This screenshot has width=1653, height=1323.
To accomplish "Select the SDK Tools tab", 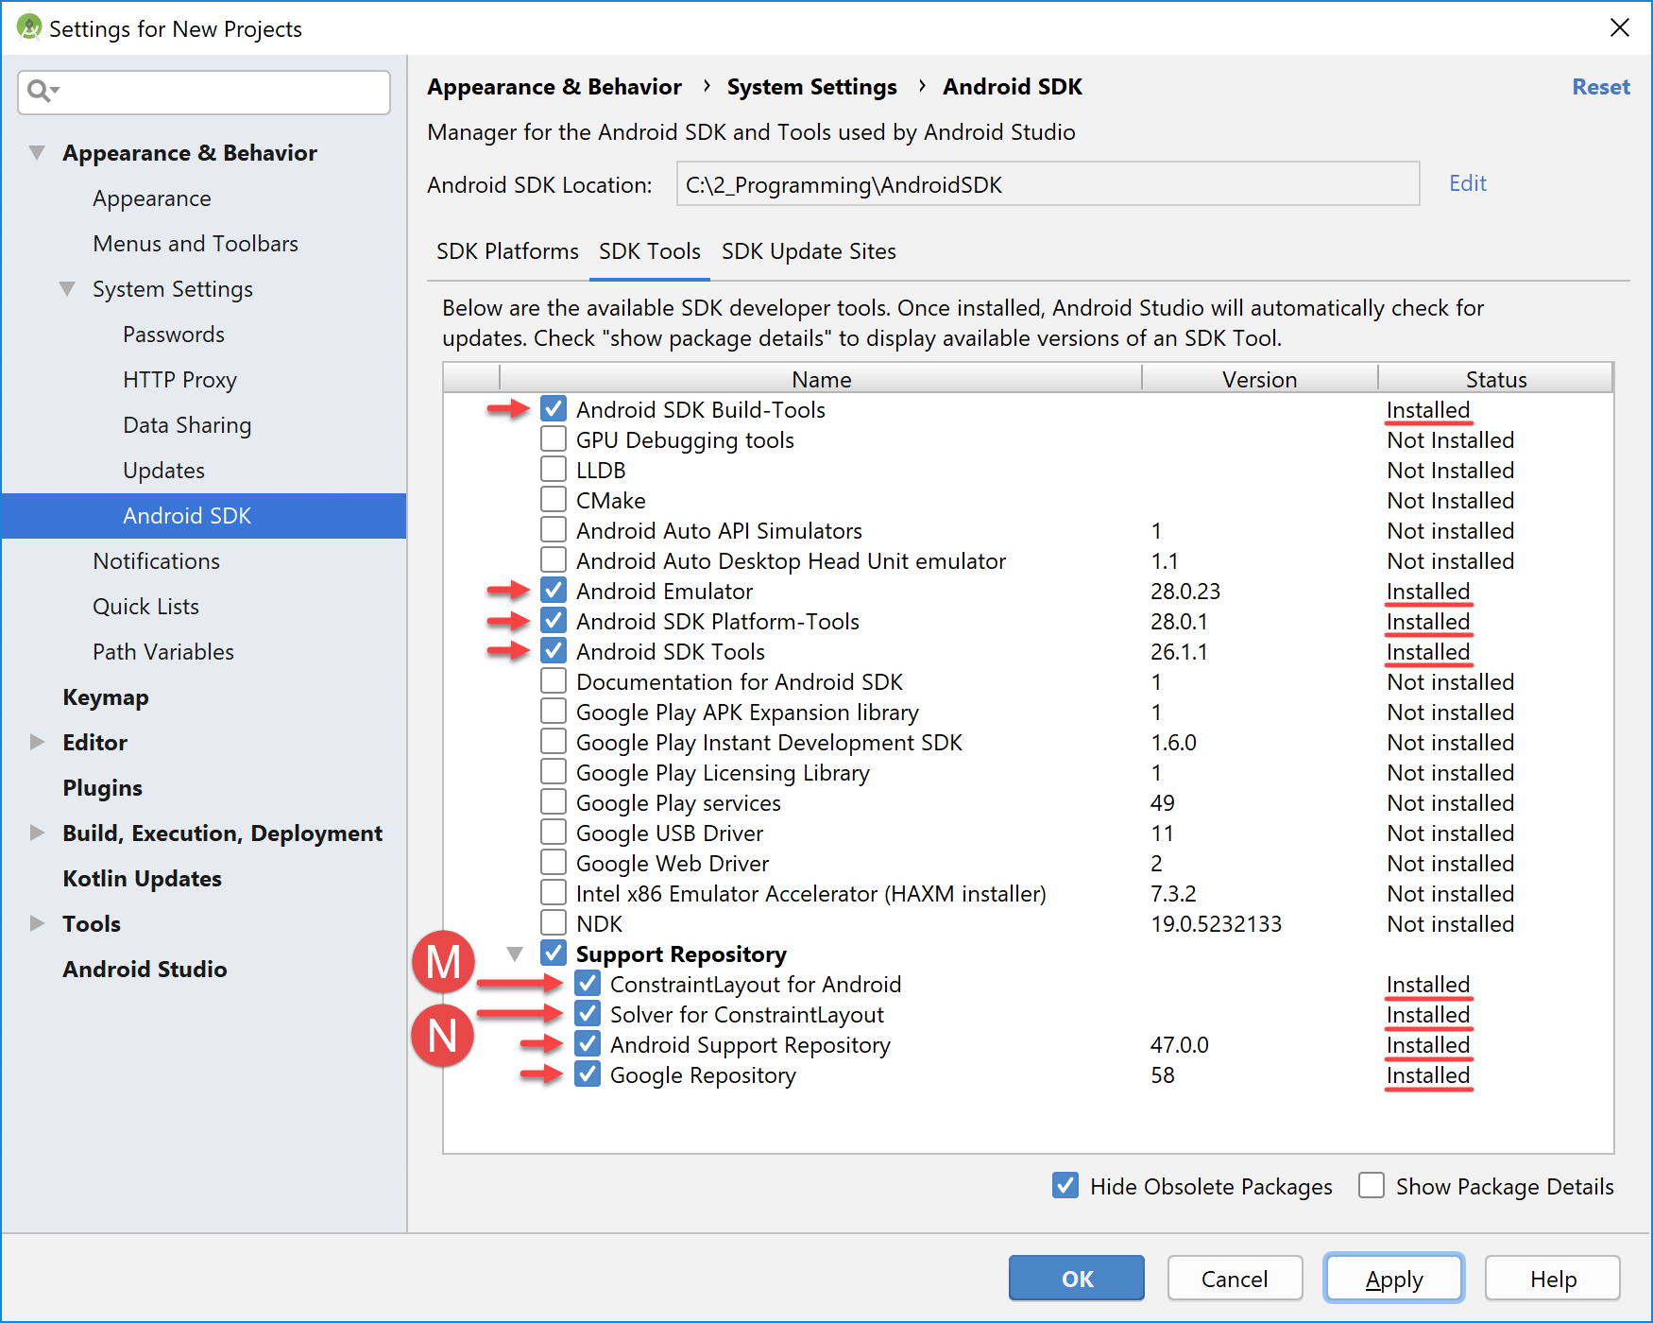I will pos(650,251).
